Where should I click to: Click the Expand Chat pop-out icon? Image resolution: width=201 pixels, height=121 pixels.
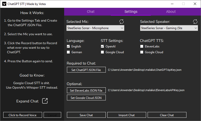pyautogui.click(x=45, y=101)
